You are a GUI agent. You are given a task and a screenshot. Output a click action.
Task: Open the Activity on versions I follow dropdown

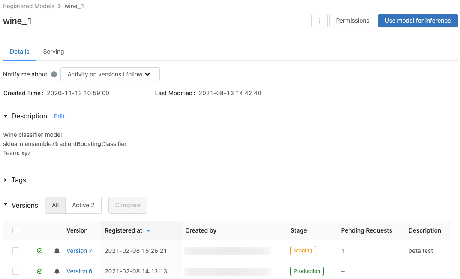click(x=110, y=74)
